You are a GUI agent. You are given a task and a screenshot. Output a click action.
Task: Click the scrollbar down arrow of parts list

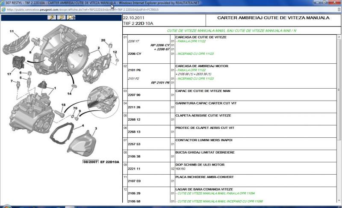(x=339, y=200)
